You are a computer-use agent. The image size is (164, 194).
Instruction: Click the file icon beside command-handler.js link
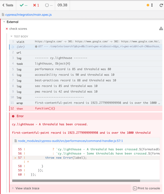(16, 141)
